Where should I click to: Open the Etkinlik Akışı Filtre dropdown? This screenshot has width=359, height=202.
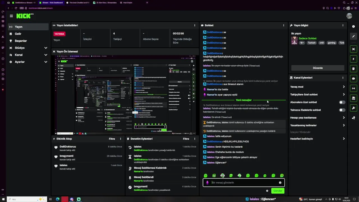click(x=112, y=139)
